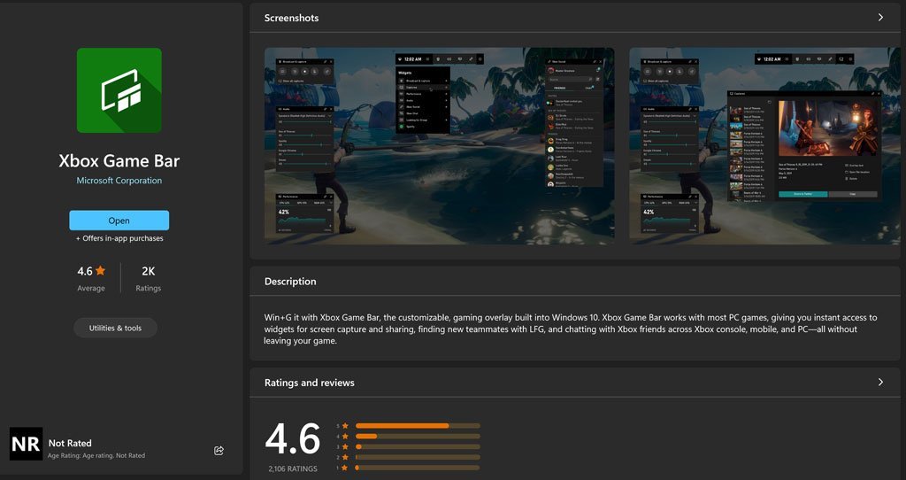Select the 4 star rating bar

(418, 436)
